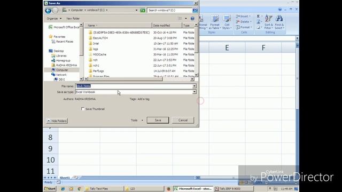Select Computer in the navigation pane

[60, 70]
